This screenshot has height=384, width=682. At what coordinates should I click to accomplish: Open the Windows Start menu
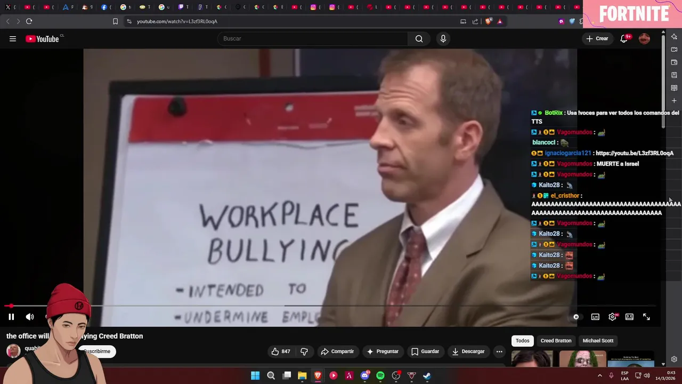pyautogui.click(x=255, y=375)
